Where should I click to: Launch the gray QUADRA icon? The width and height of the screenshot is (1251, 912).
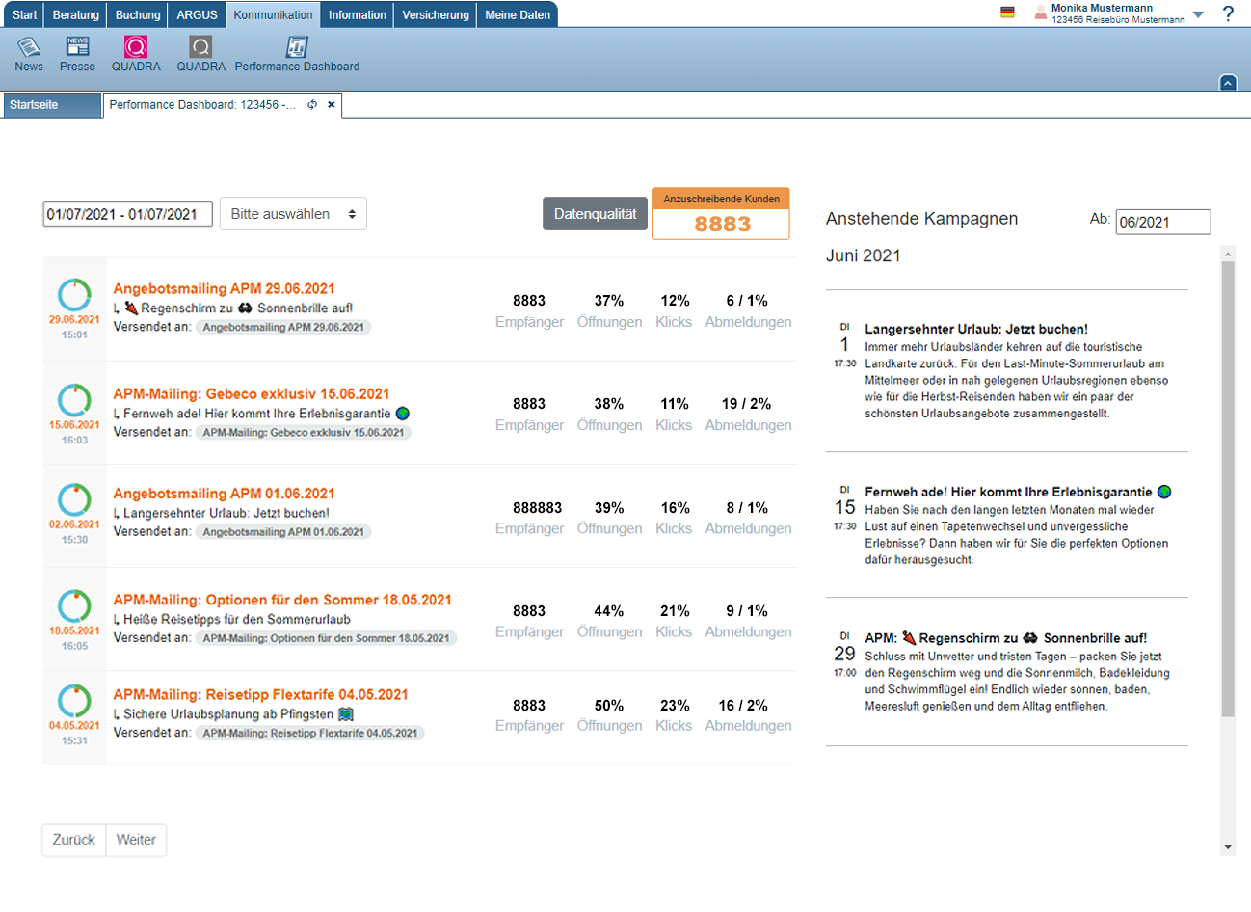pos(200,47)
